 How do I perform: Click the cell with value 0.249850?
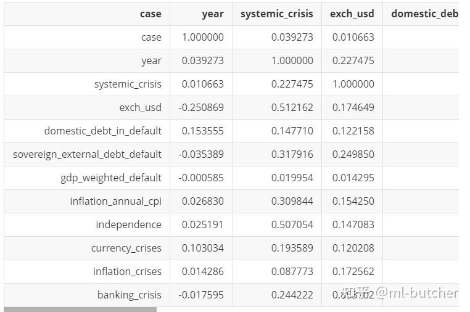353,154
